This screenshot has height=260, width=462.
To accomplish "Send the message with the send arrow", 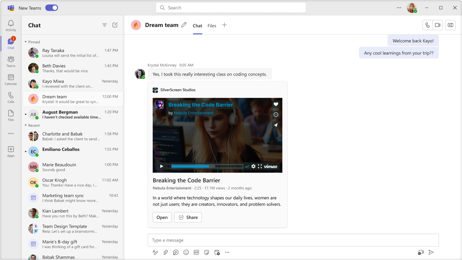I will point(431,252).
